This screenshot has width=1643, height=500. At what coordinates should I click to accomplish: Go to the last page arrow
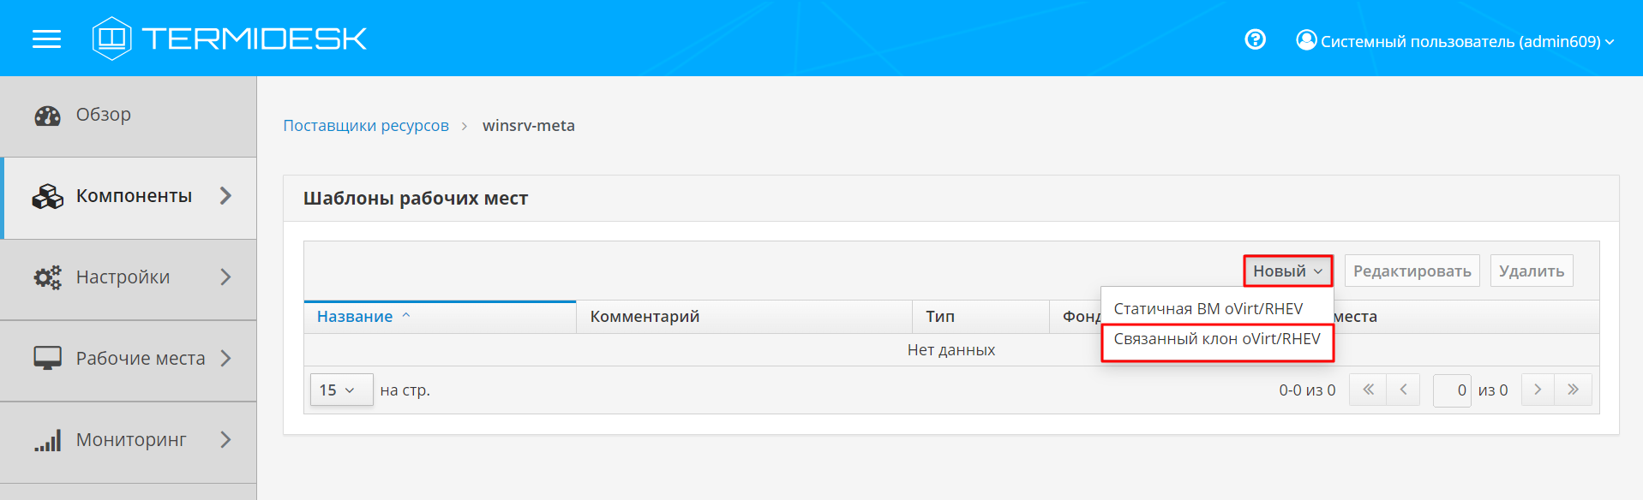point(1574,390)
